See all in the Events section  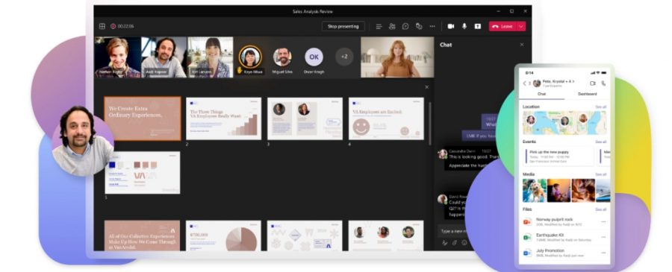[x=600, y=142]
